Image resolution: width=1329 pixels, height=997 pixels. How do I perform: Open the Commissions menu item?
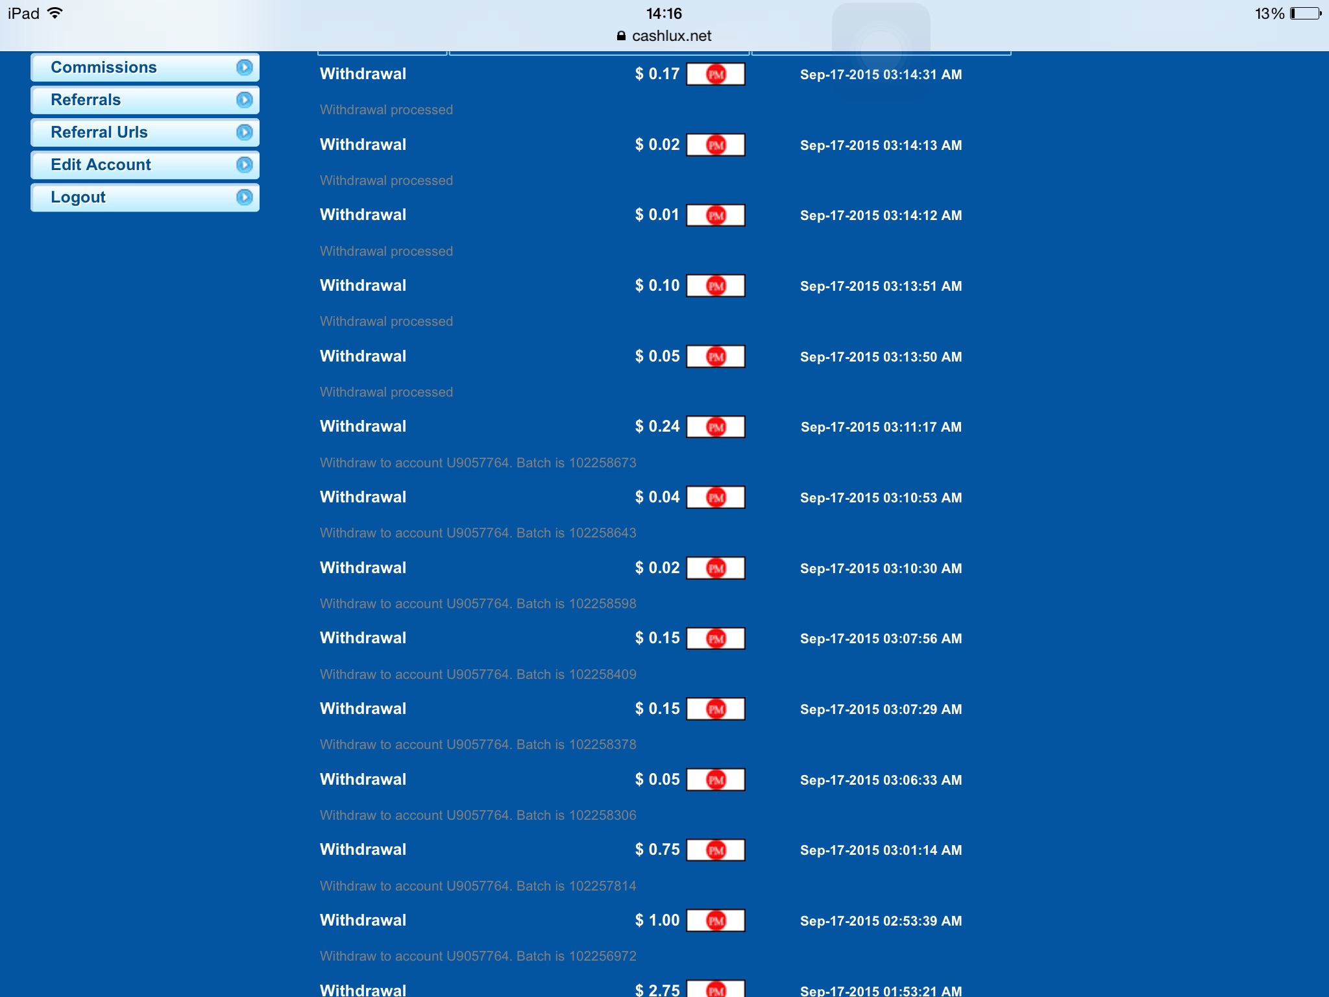coord(104,68)
